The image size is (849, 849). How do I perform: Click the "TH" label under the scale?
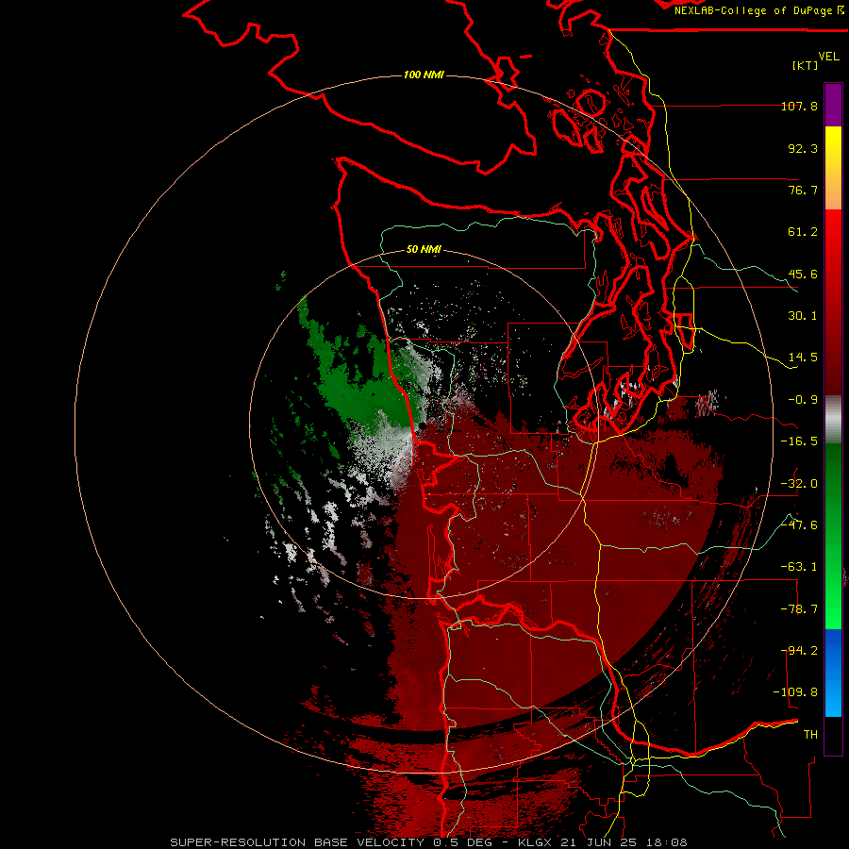point(810,735)
